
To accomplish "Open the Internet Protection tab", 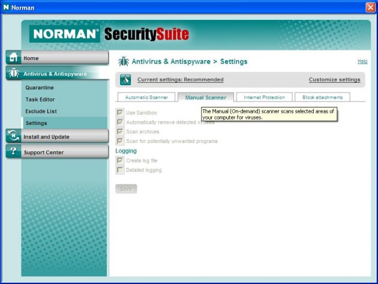I will 264,97.
